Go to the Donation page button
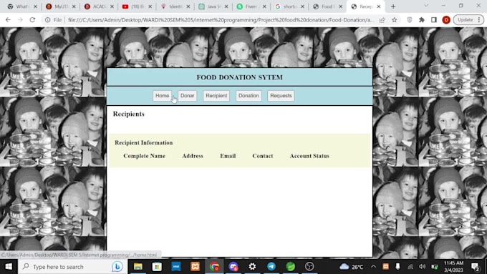 [x=249, y=96]
